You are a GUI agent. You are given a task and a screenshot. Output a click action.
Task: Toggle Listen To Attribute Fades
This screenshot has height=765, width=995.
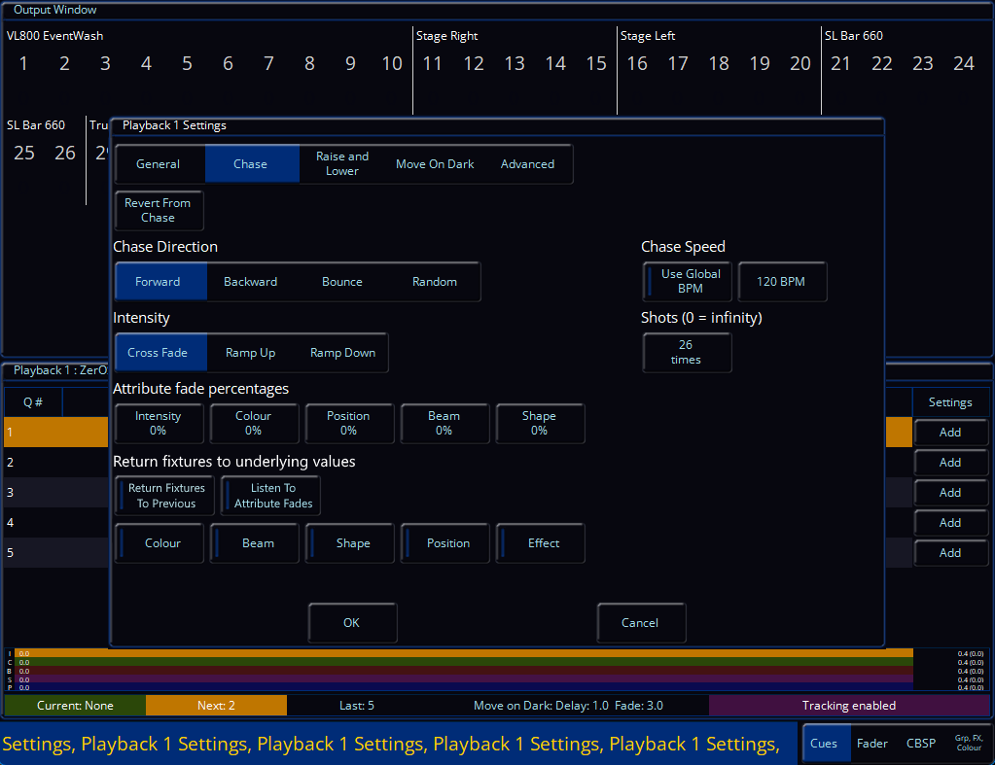click(271, 496)
